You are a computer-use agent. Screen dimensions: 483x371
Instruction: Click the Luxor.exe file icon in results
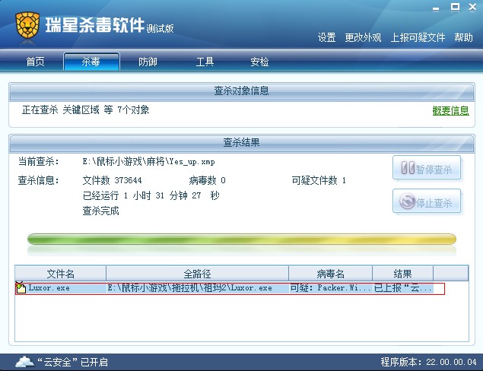coord(21,288)
